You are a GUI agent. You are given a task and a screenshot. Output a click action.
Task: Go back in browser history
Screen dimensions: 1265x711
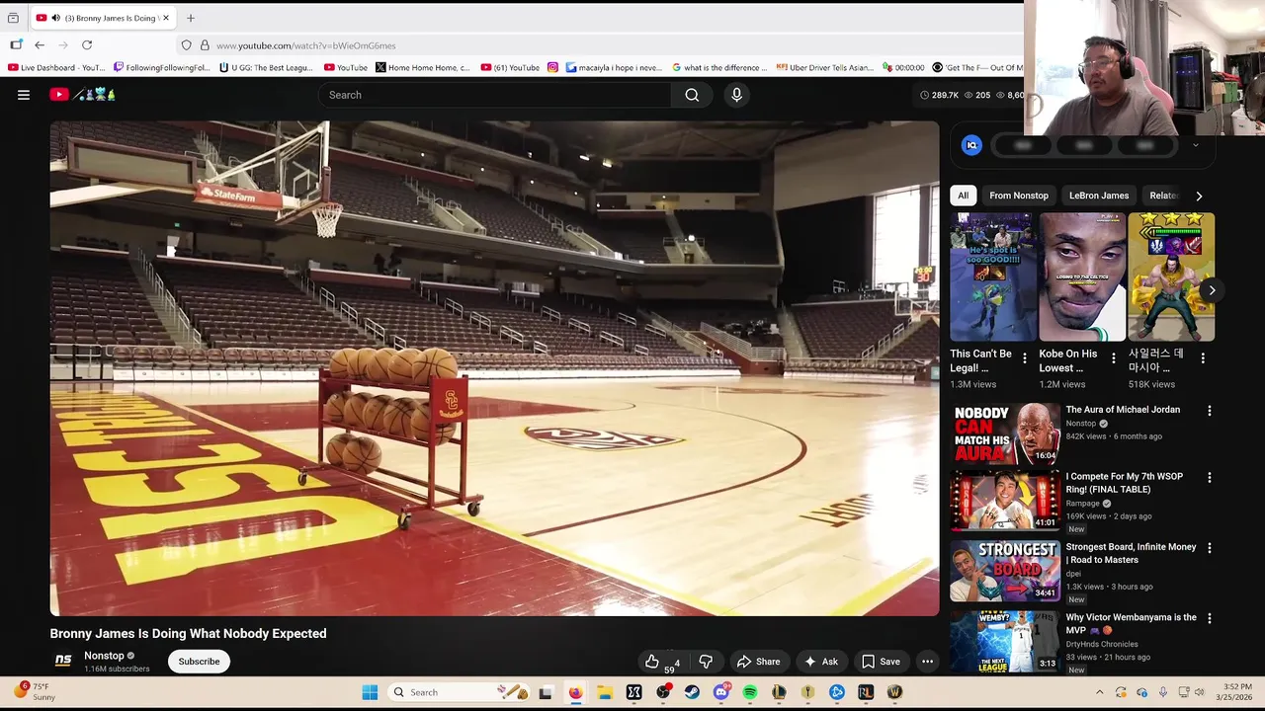click(40, 45)
